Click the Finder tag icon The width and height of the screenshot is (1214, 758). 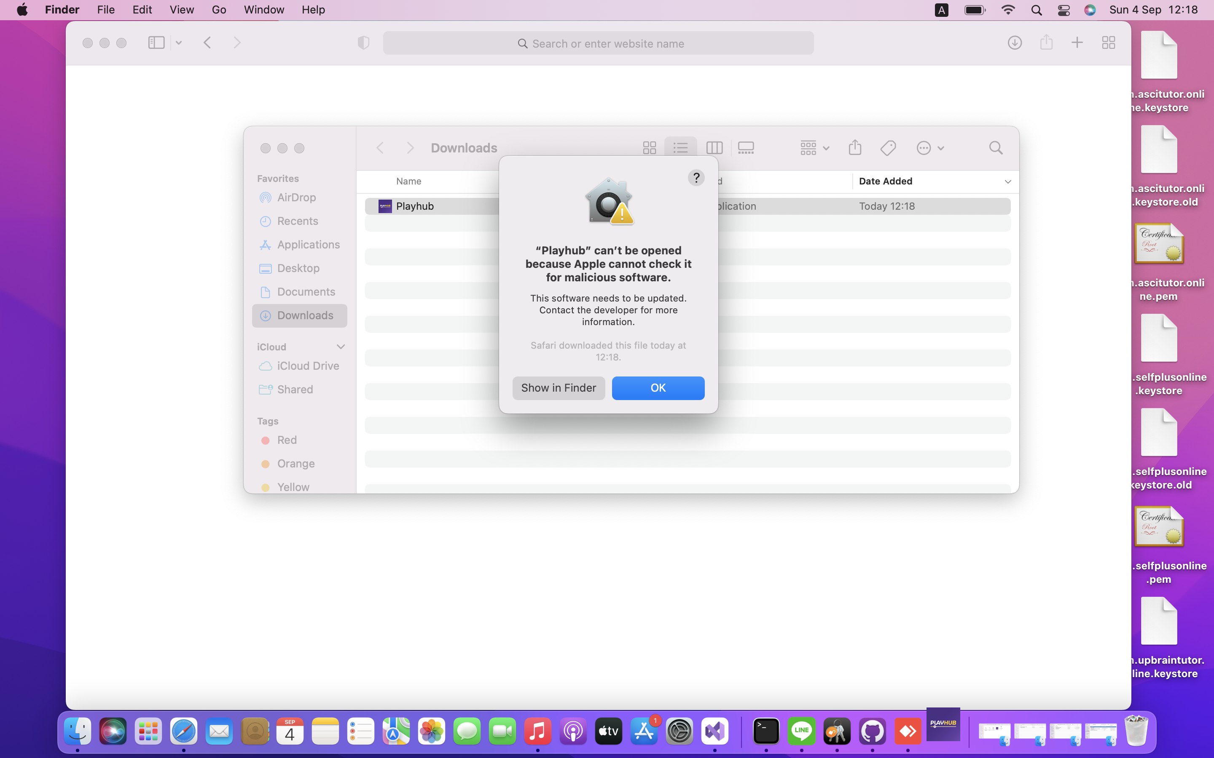[x=888, y=148]
